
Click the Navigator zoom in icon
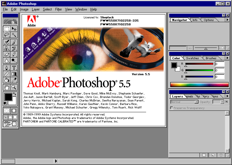point(222,48)
